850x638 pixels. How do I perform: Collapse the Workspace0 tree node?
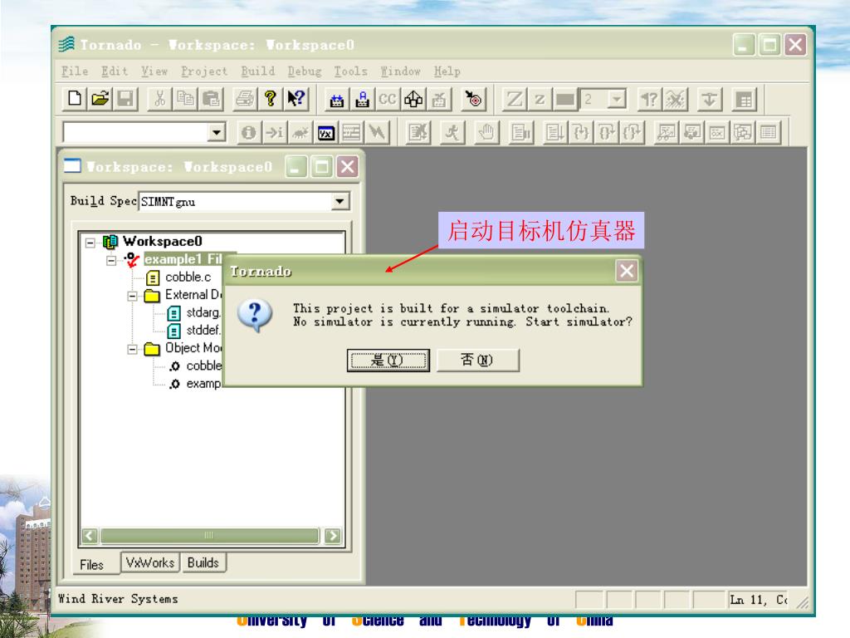(90, 243)
